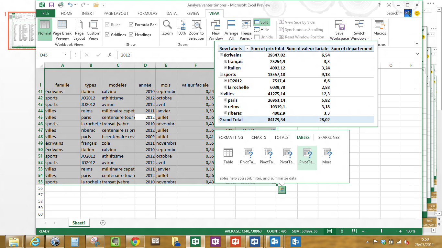Open the PAGE LAYOUT ribbon tab
The image size is (442, 248).
116,14
